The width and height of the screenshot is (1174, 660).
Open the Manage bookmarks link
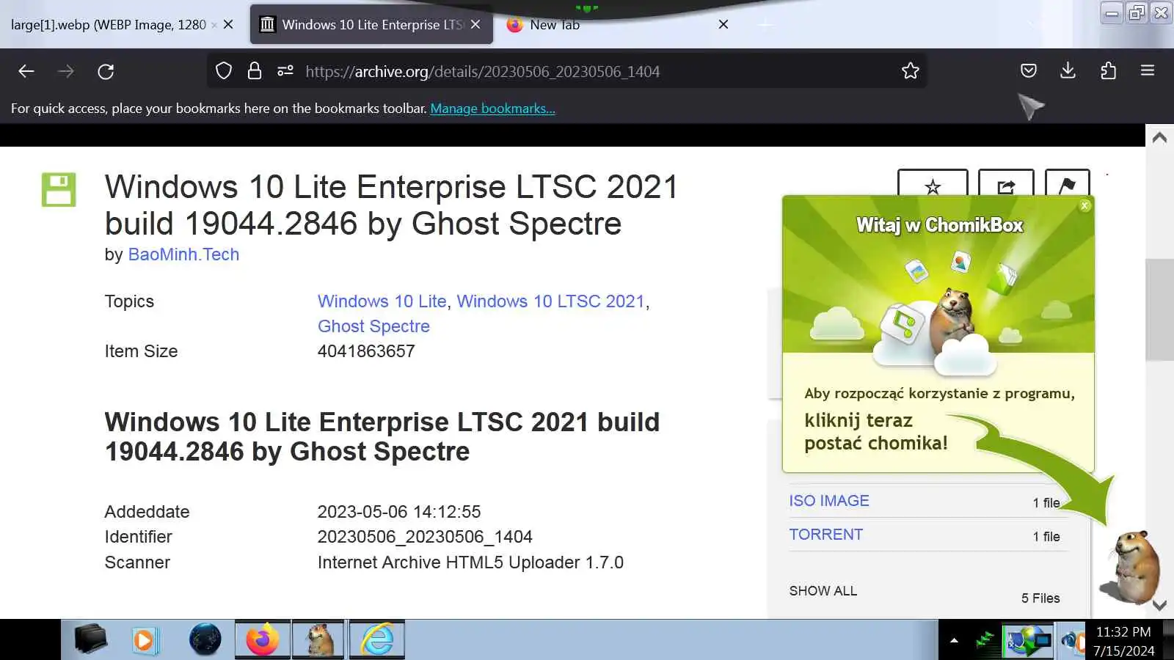click(492, 109)
